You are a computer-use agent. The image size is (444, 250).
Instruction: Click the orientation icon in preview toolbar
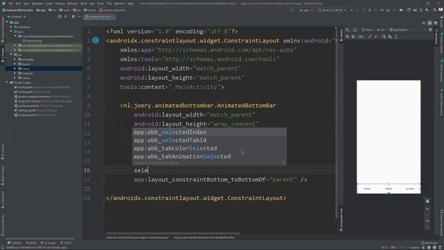(355, 30)
